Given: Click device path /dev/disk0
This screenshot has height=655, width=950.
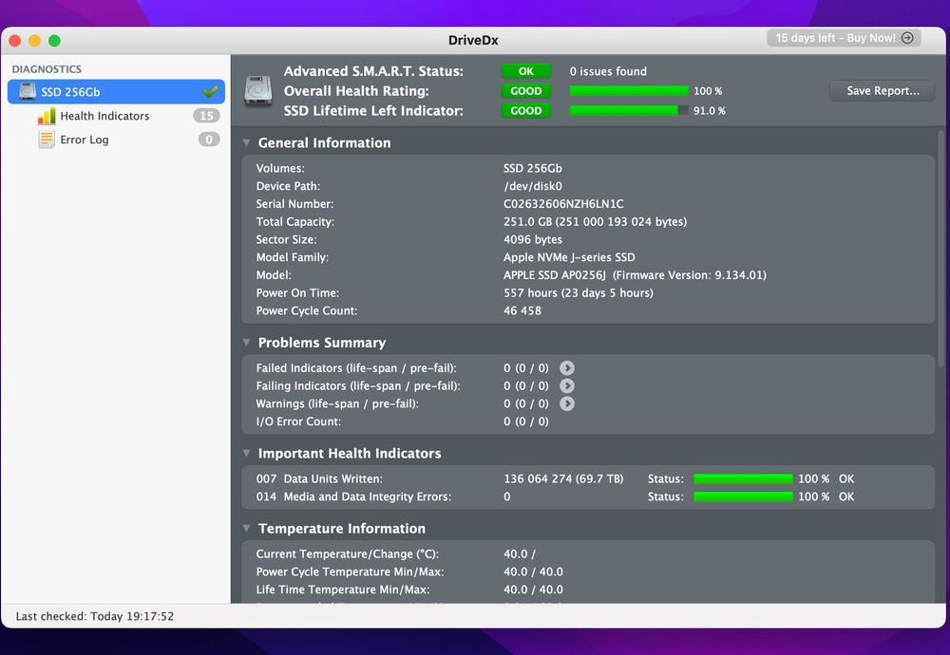Looking at the screenshot, I should (533, 186).
